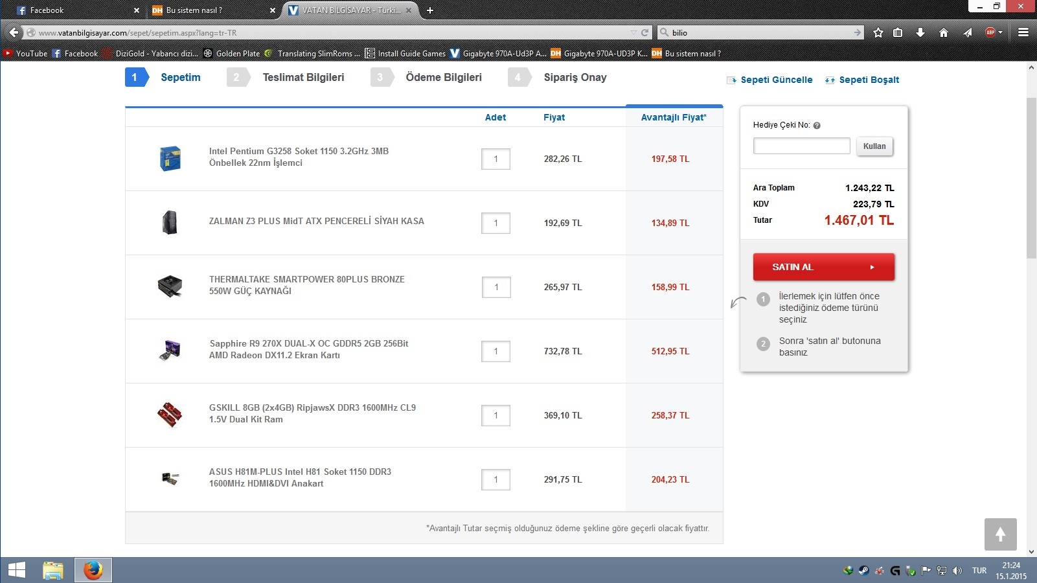Viewport: 1037px width, 583px height.
Task: Close the 'Bu sistem nasıl ?' tab
Action: (273, 10)
